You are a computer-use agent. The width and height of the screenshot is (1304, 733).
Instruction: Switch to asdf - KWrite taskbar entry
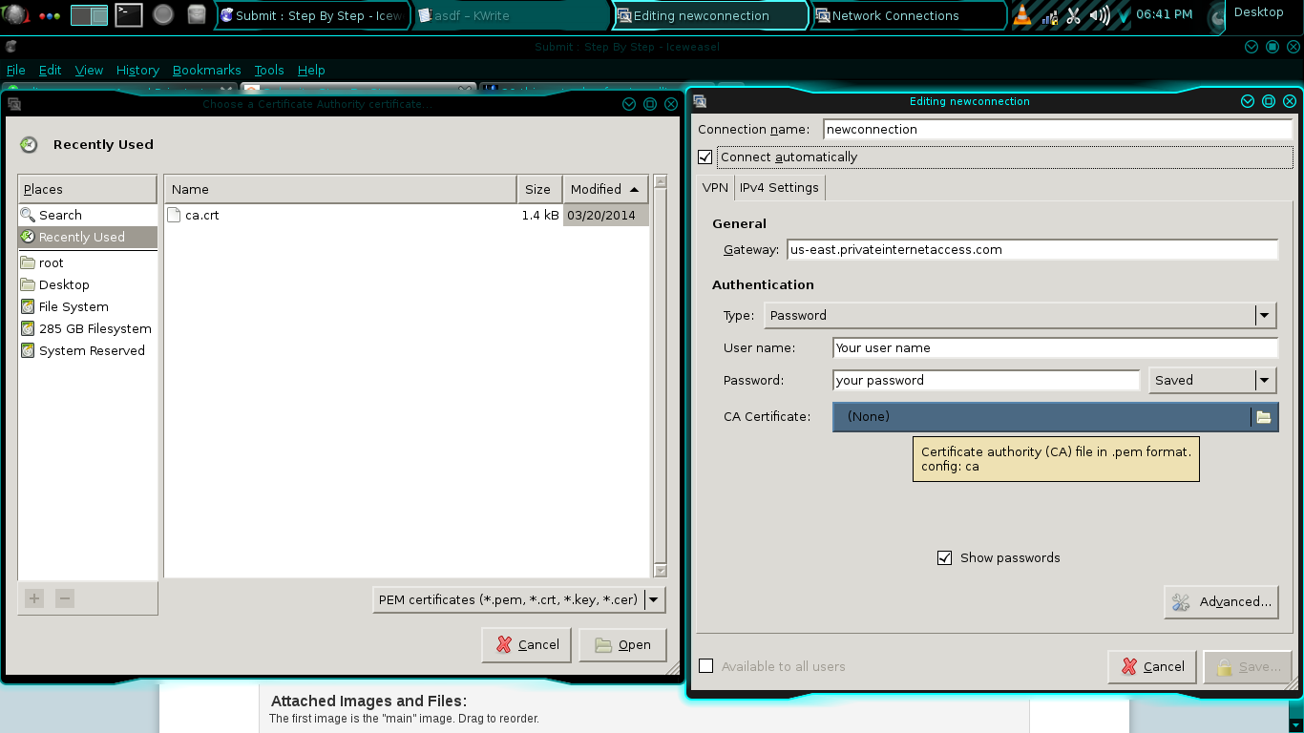tap(511, 15)
